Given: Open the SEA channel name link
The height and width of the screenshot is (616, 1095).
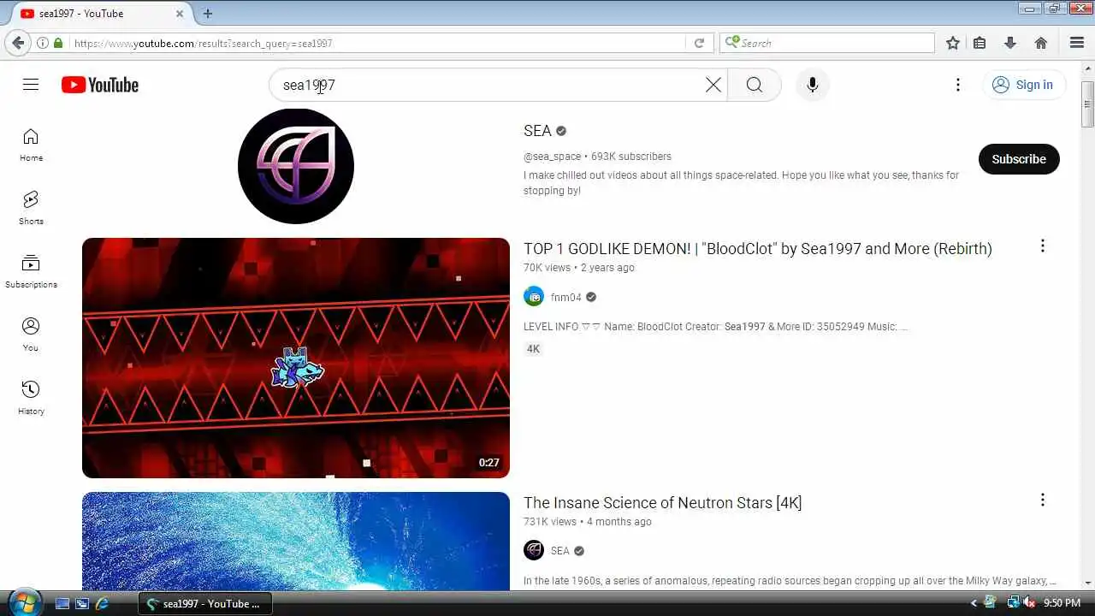Looking at the screenshot, I should pos(537,131).
